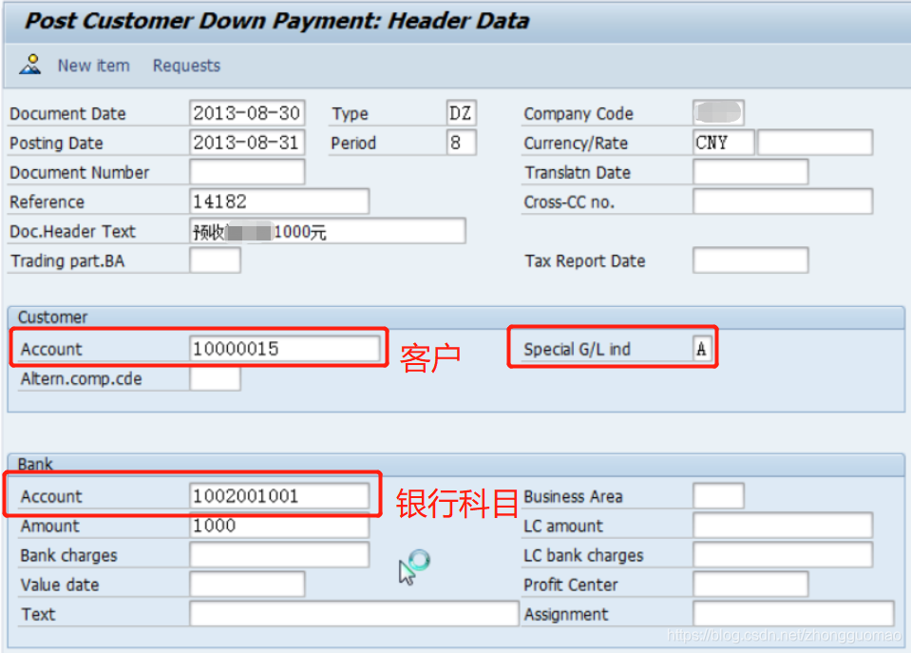Screen dimensions: 911x653
Task: Focus the LC bank charges field
Action: (783, 555)
